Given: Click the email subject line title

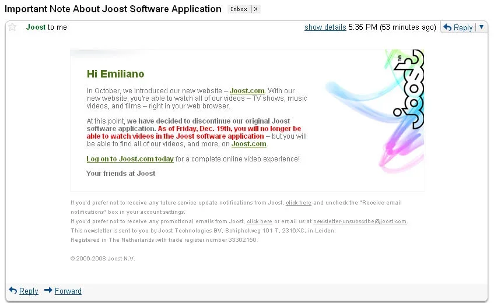Looking at the screenshot, I should (113, 9).
